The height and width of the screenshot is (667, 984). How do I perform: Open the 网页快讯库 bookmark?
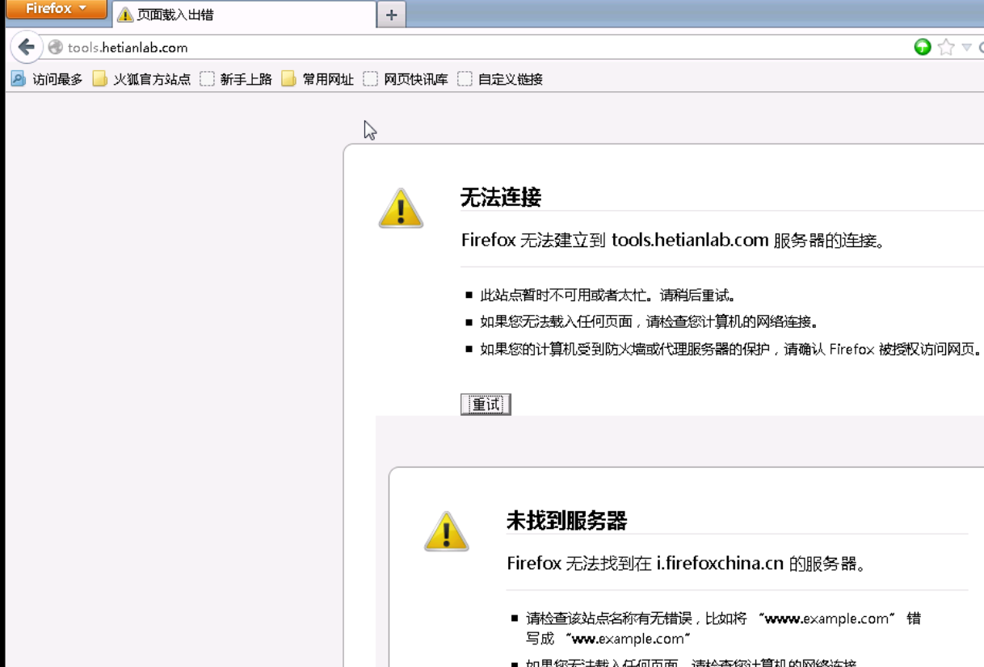pyautogui.click(x=406, y=79)
